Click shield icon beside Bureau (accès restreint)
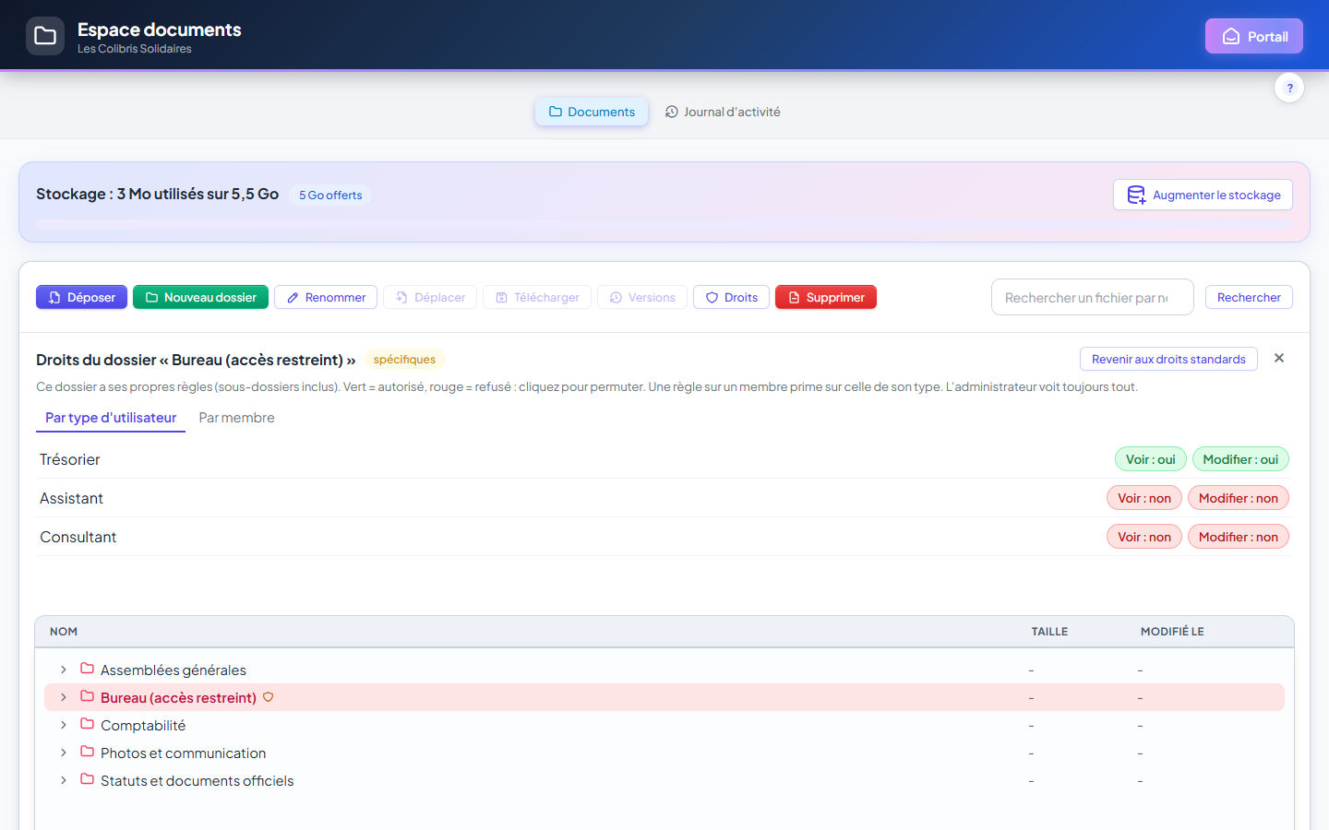Image resolution: width=1329 pixels, height=830 pixels. tap(268, 697)
